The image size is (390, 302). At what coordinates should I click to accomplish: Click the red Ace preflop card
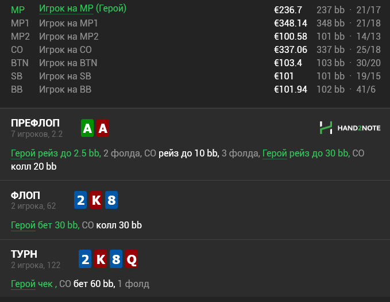(x=103, y=128)
